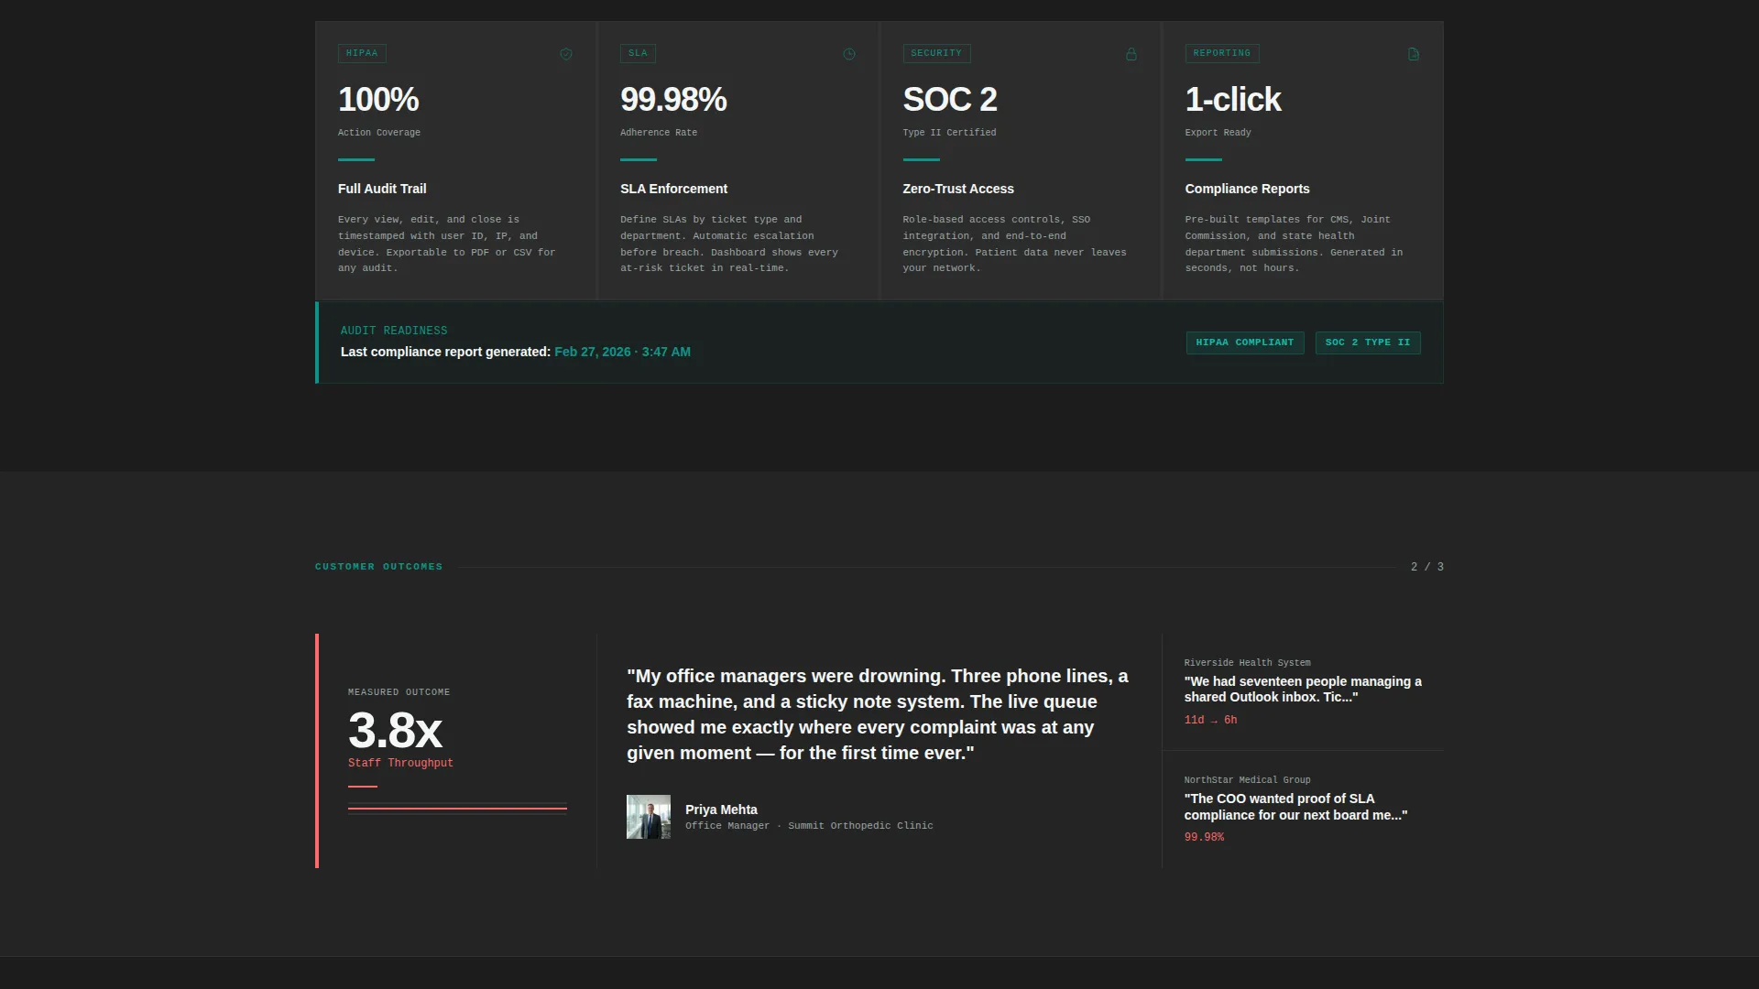Click the 3.8x measured outcome figure
This screenshot has height=989, width=1759.
tap(395, 731)
